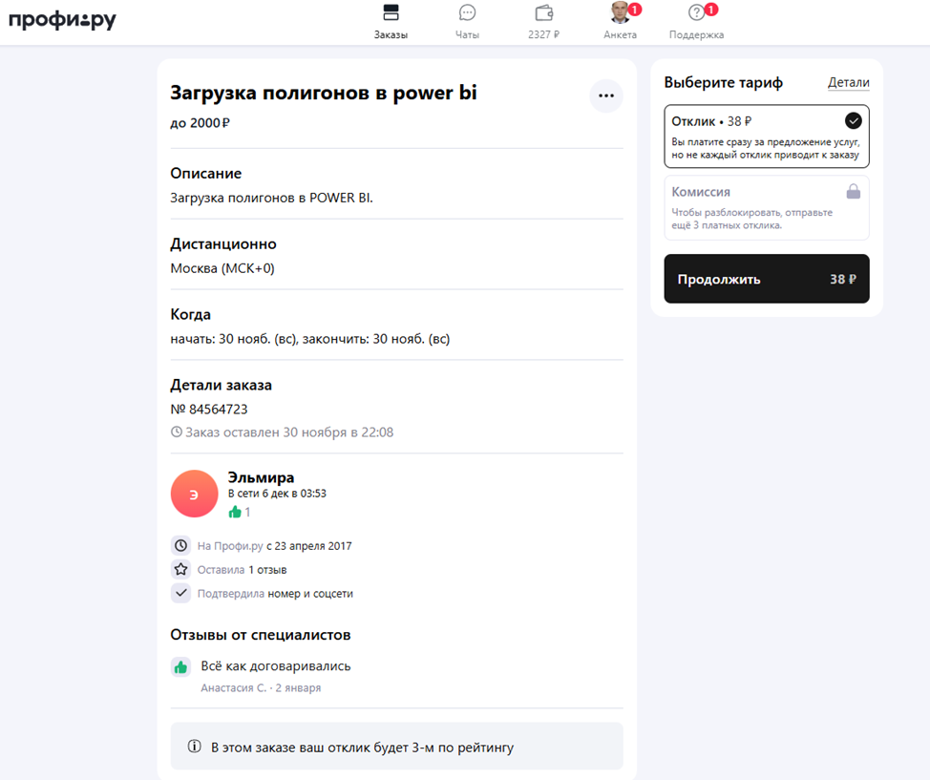Click the price text до 2000 ₽

tap(200, 123)
